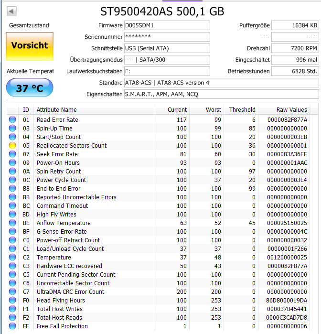This screenshot has height=334, width=321.
Task: Click the ST9500420AS 500,1 GB disk title
Action: click(x=162, y=11)
